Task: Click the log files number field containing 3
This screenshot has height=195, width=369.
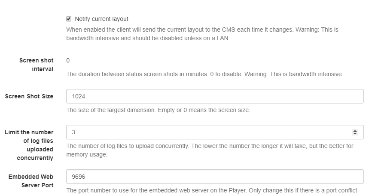Action: (x=215, y=132)
